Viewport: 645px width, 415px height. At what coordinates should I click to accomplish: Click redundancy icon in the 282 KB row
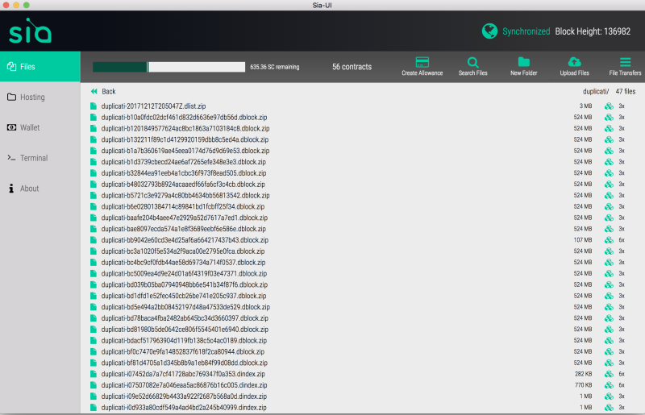(x=609, y=374)
